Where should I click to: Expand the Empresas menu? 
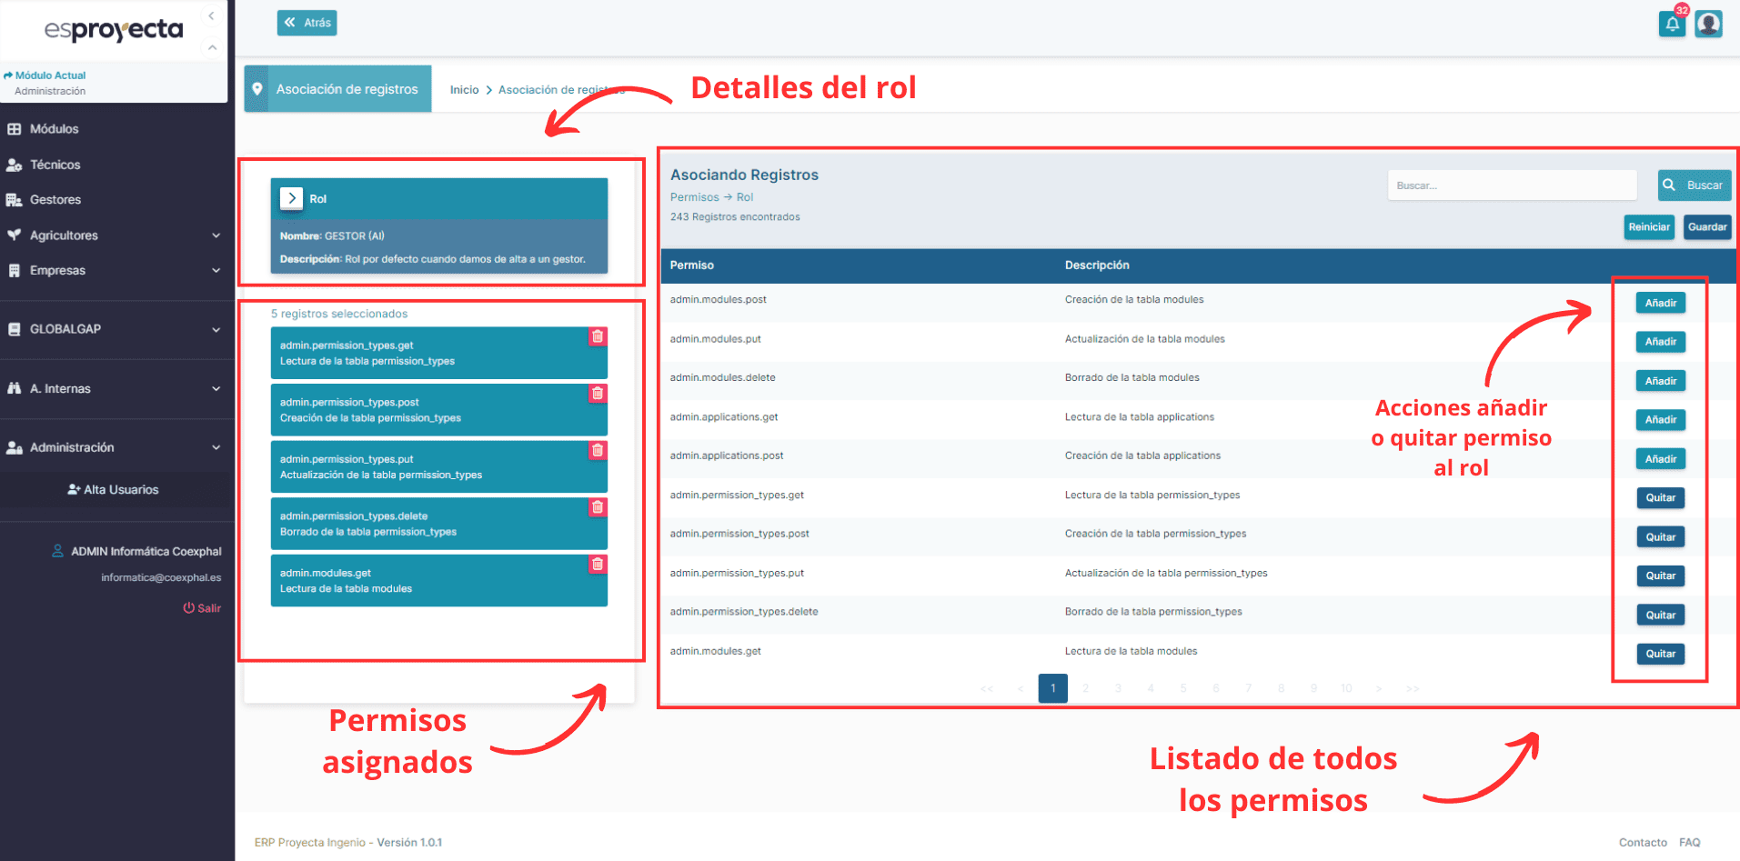pyautogui.click(x=216, y=270)
